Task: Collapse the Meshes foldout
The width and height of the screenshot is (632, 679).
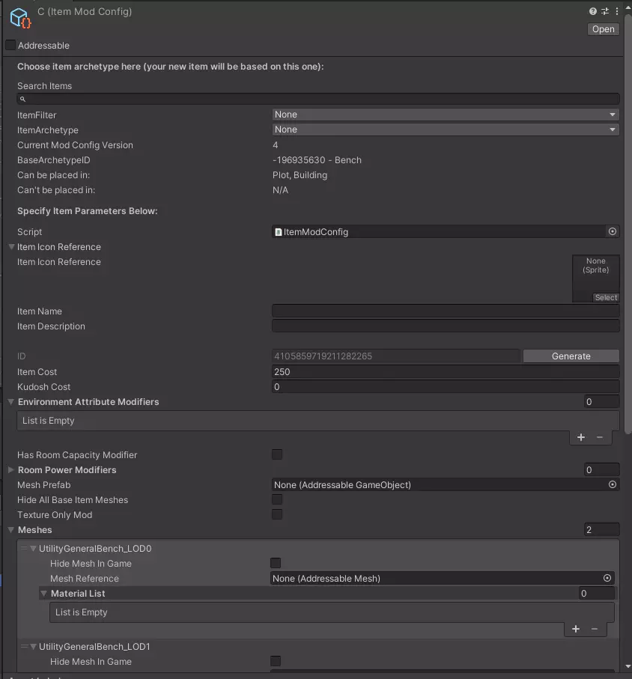Action: [x=11, y=530]
